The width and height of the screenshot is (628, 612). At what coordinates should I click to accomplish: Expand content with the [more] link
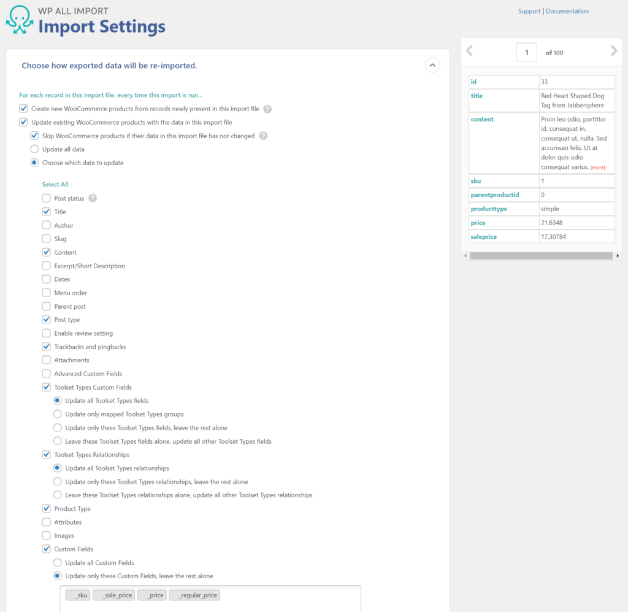tap(597, 168)
